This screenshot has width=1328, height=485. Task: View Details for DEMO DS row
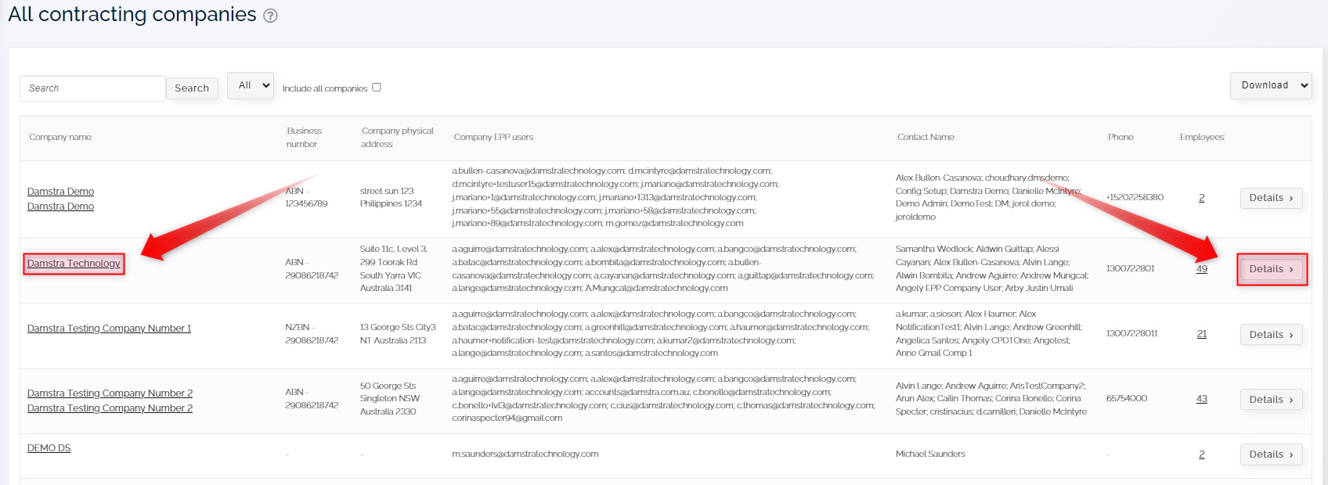pyautogui.click(x=1271, y=454)
